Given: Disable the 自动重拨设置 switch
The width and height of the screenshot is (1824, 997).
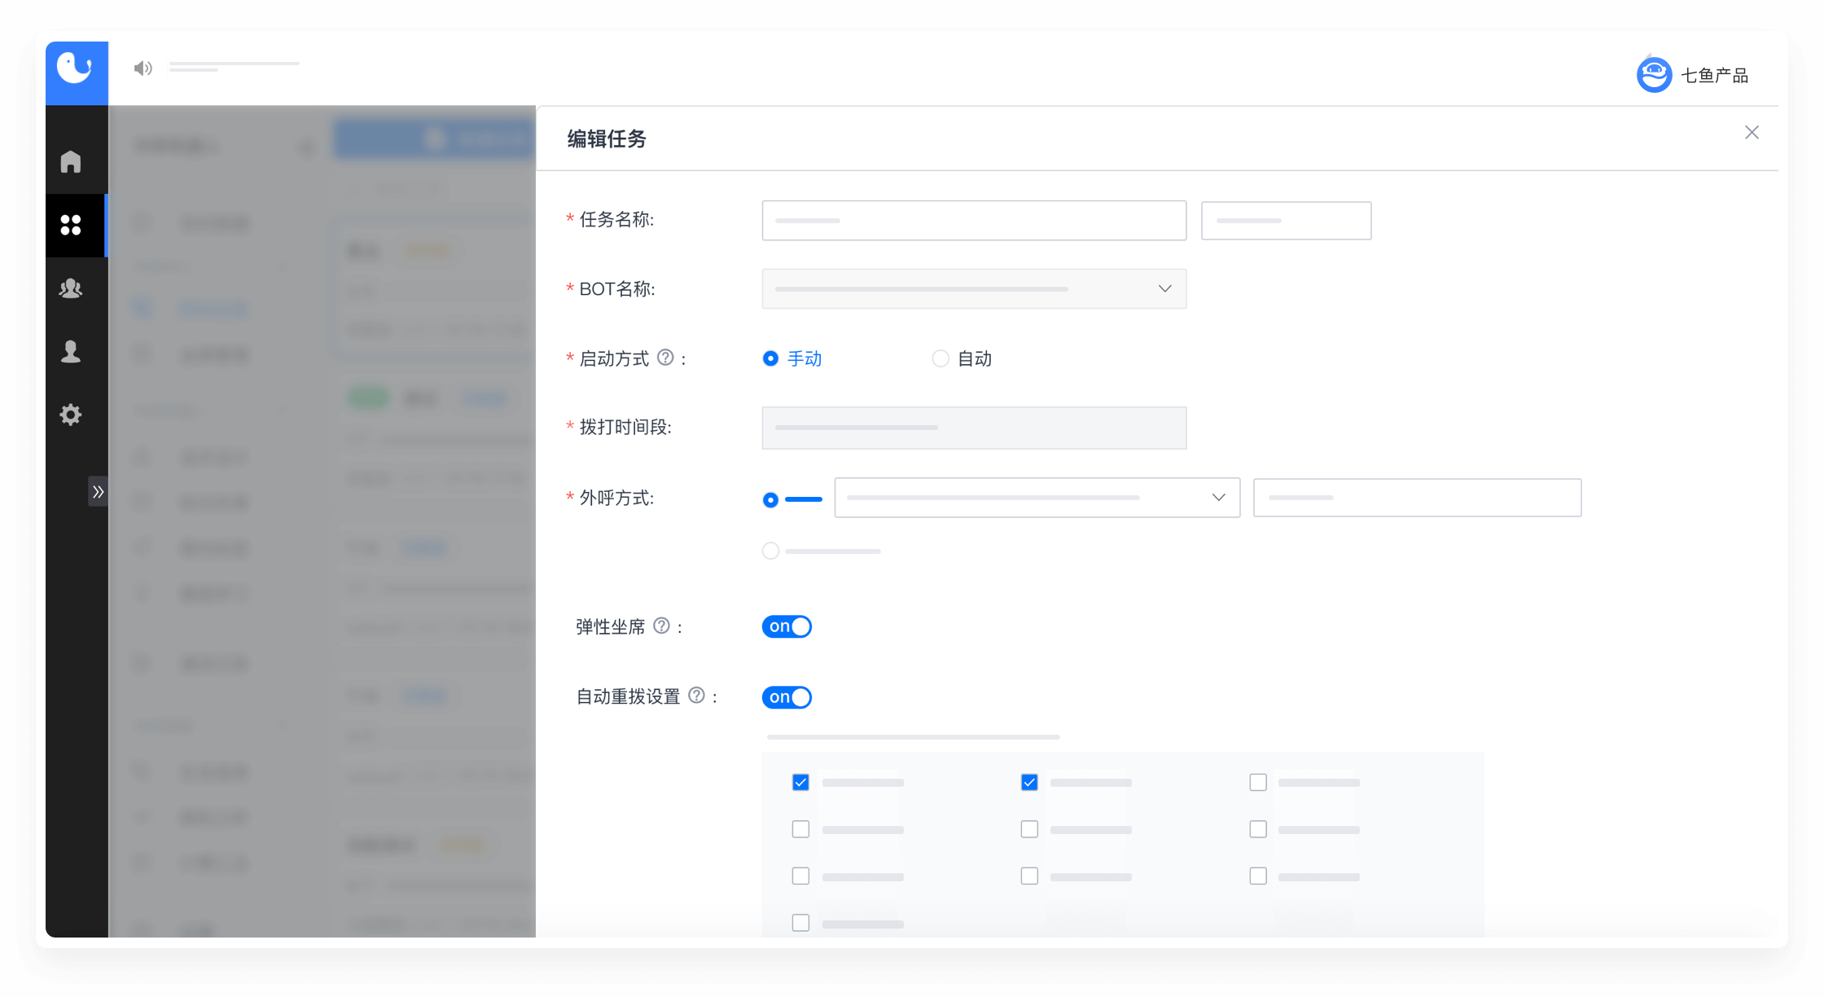Looking at the screenshot, I should (787, 697).
